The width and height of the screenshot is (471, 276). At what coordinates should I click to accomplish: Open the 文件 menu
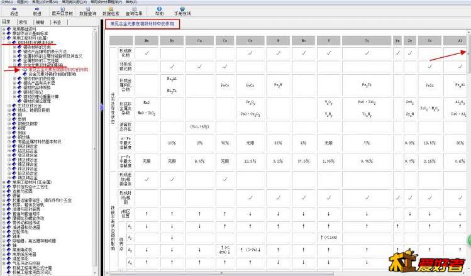(x=7, y=2)
